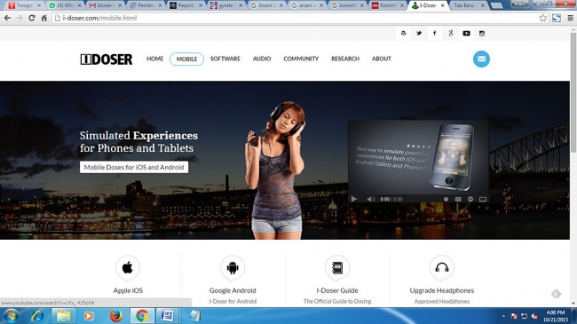Click the first social icon left of Twitter
Image resolution: width=577 pixels, height=324 pixels.
[403, 33]
